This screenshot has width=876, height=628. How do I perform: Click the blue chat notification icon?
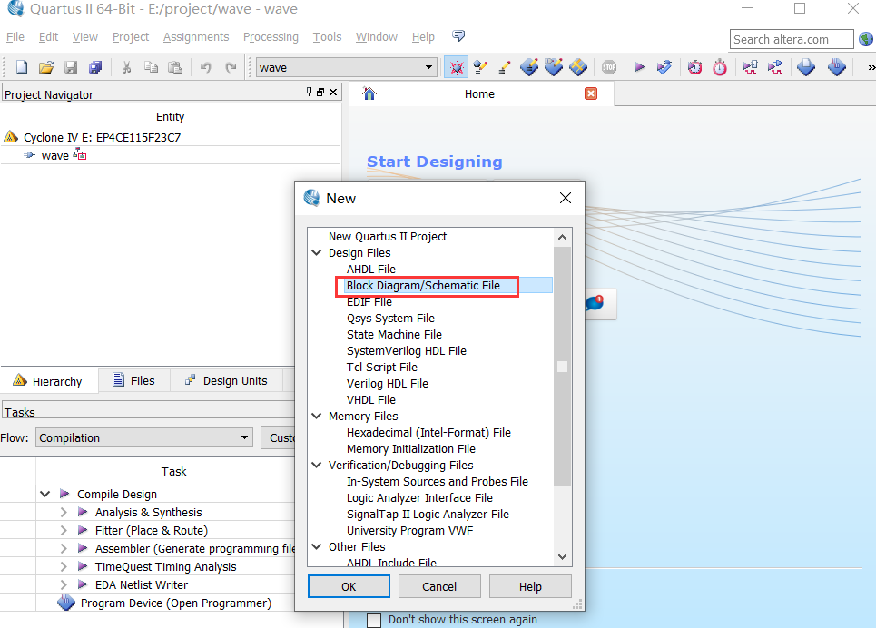[595, 303]
